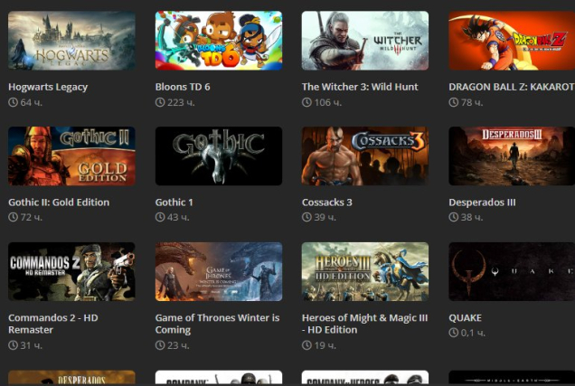Click the 39 ч. playtime under Cossacks 3
The width and height of the screenshot is (575, 386).
325,218
